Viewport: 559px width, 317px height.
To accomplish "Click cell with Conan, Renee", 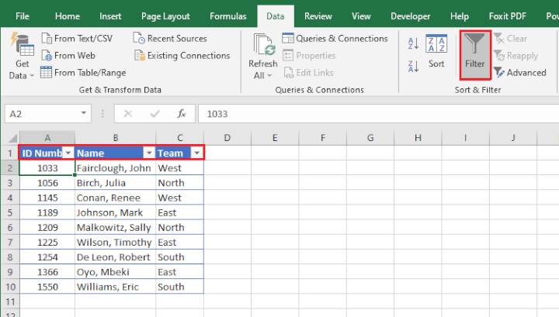I will tap(115, 198).
